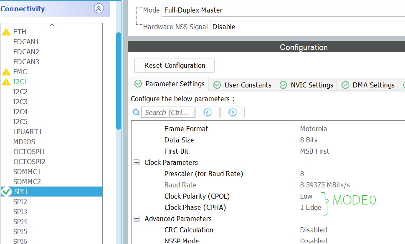Image resolution: width=405 pixels, height=244 pixels.
Task: Click the Reset Configuration button
Action: [175, 65]
